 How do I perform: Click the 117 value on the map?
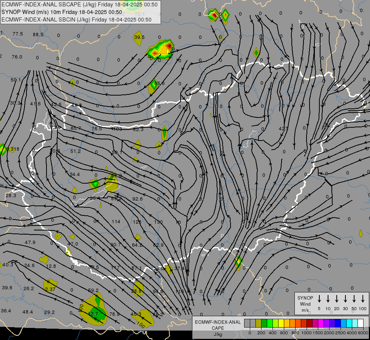click(115, 267)
